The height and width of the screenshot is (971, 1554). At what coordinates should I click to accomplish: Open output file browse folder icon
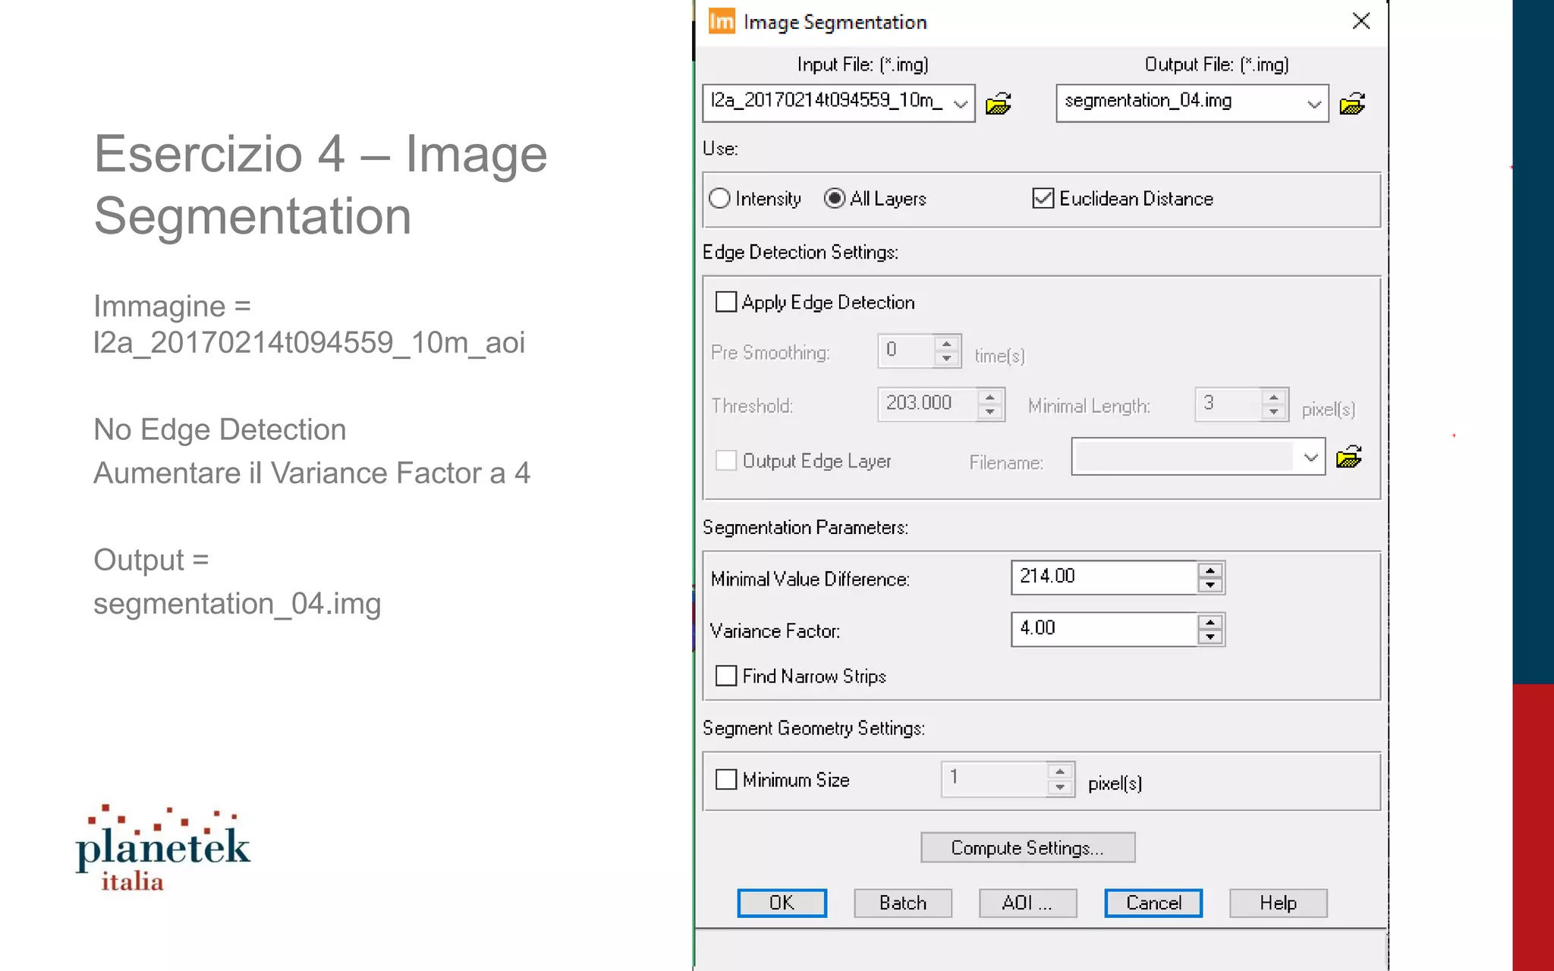[1352, 103]
